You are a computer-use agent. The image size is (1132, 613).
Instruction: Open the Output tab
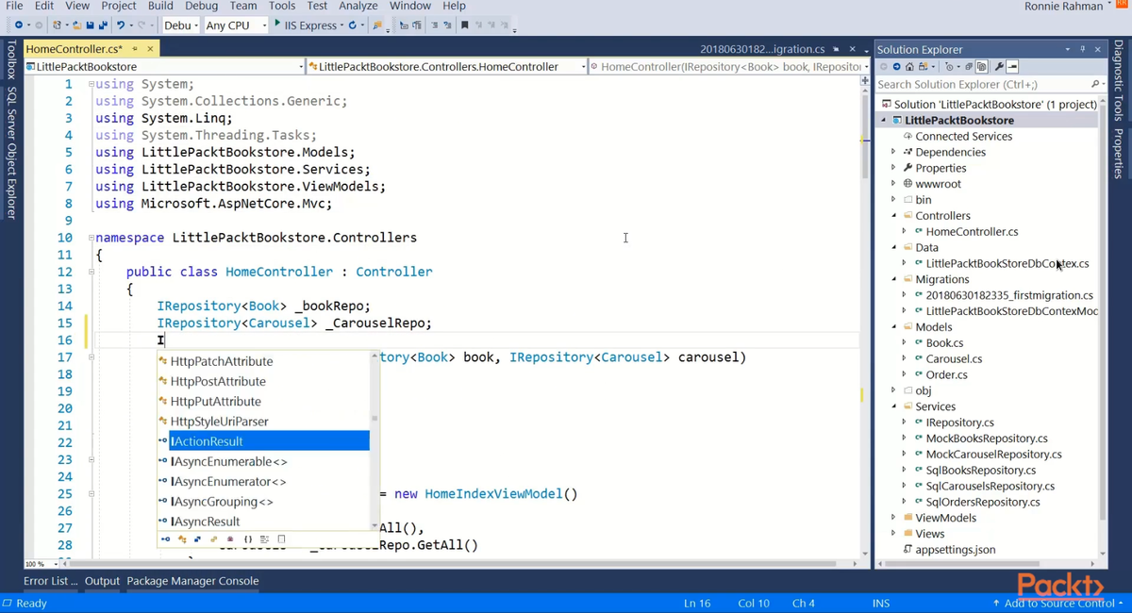(102, 581)
